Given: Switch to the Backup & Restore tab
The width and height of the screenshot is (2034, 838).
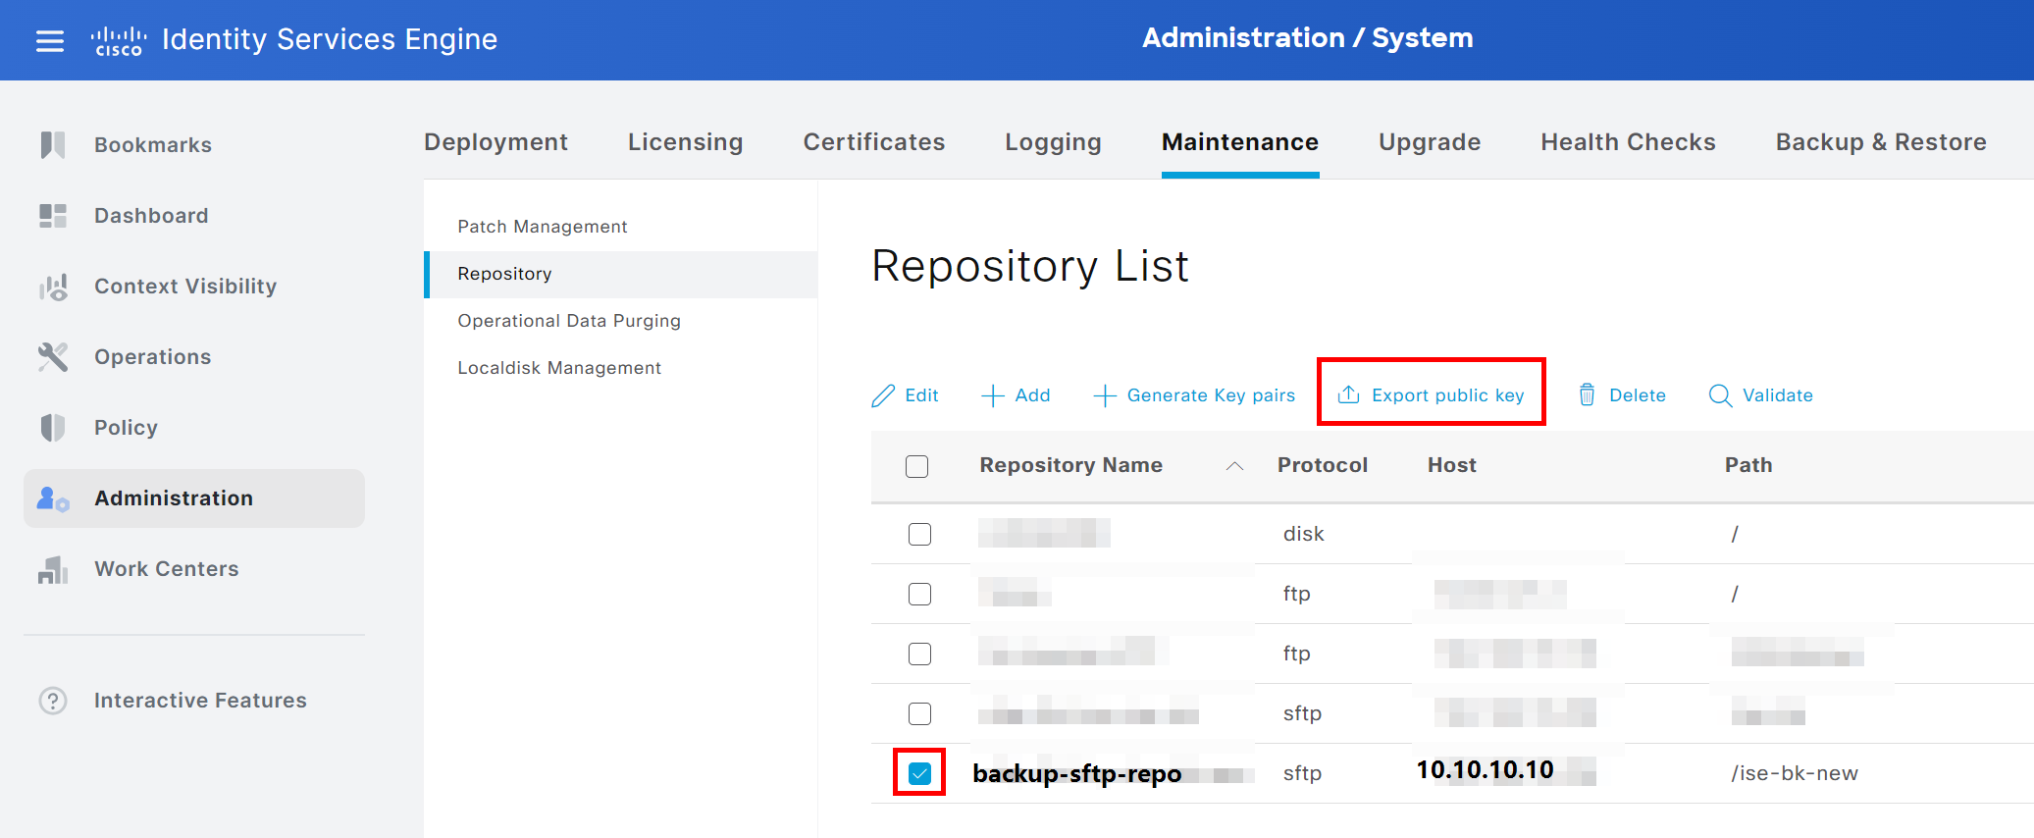Looking at the screenshot, I should pyautogui.click(x=1880, y=142).
